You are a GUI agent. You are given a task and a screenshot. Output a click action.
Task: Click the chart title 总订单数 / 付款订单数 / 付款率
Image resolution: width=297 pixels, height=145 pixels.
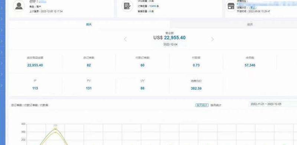pyautogui.click(x=30, y=105)
